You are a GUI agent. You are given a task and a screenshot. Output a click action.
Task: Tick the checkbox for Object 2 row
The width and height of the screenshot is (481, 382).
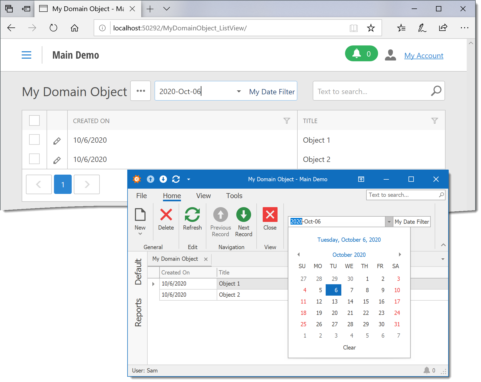coord(34,159)
